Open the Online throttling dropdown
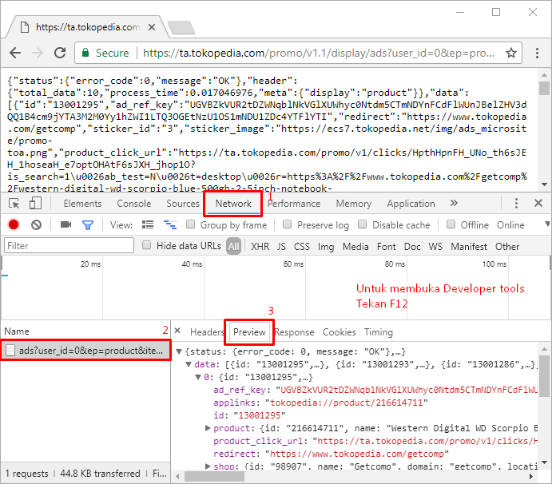The image size is (552, 484). point(522,225)
